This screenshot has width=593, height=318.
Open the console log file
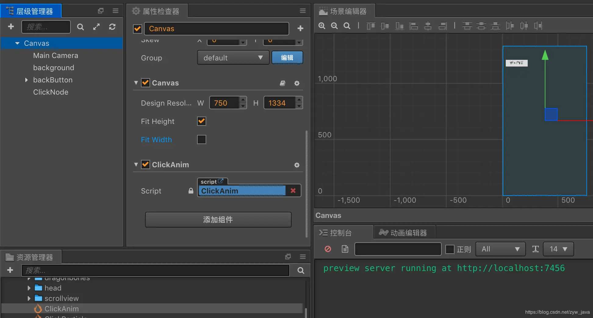point(345,249)
